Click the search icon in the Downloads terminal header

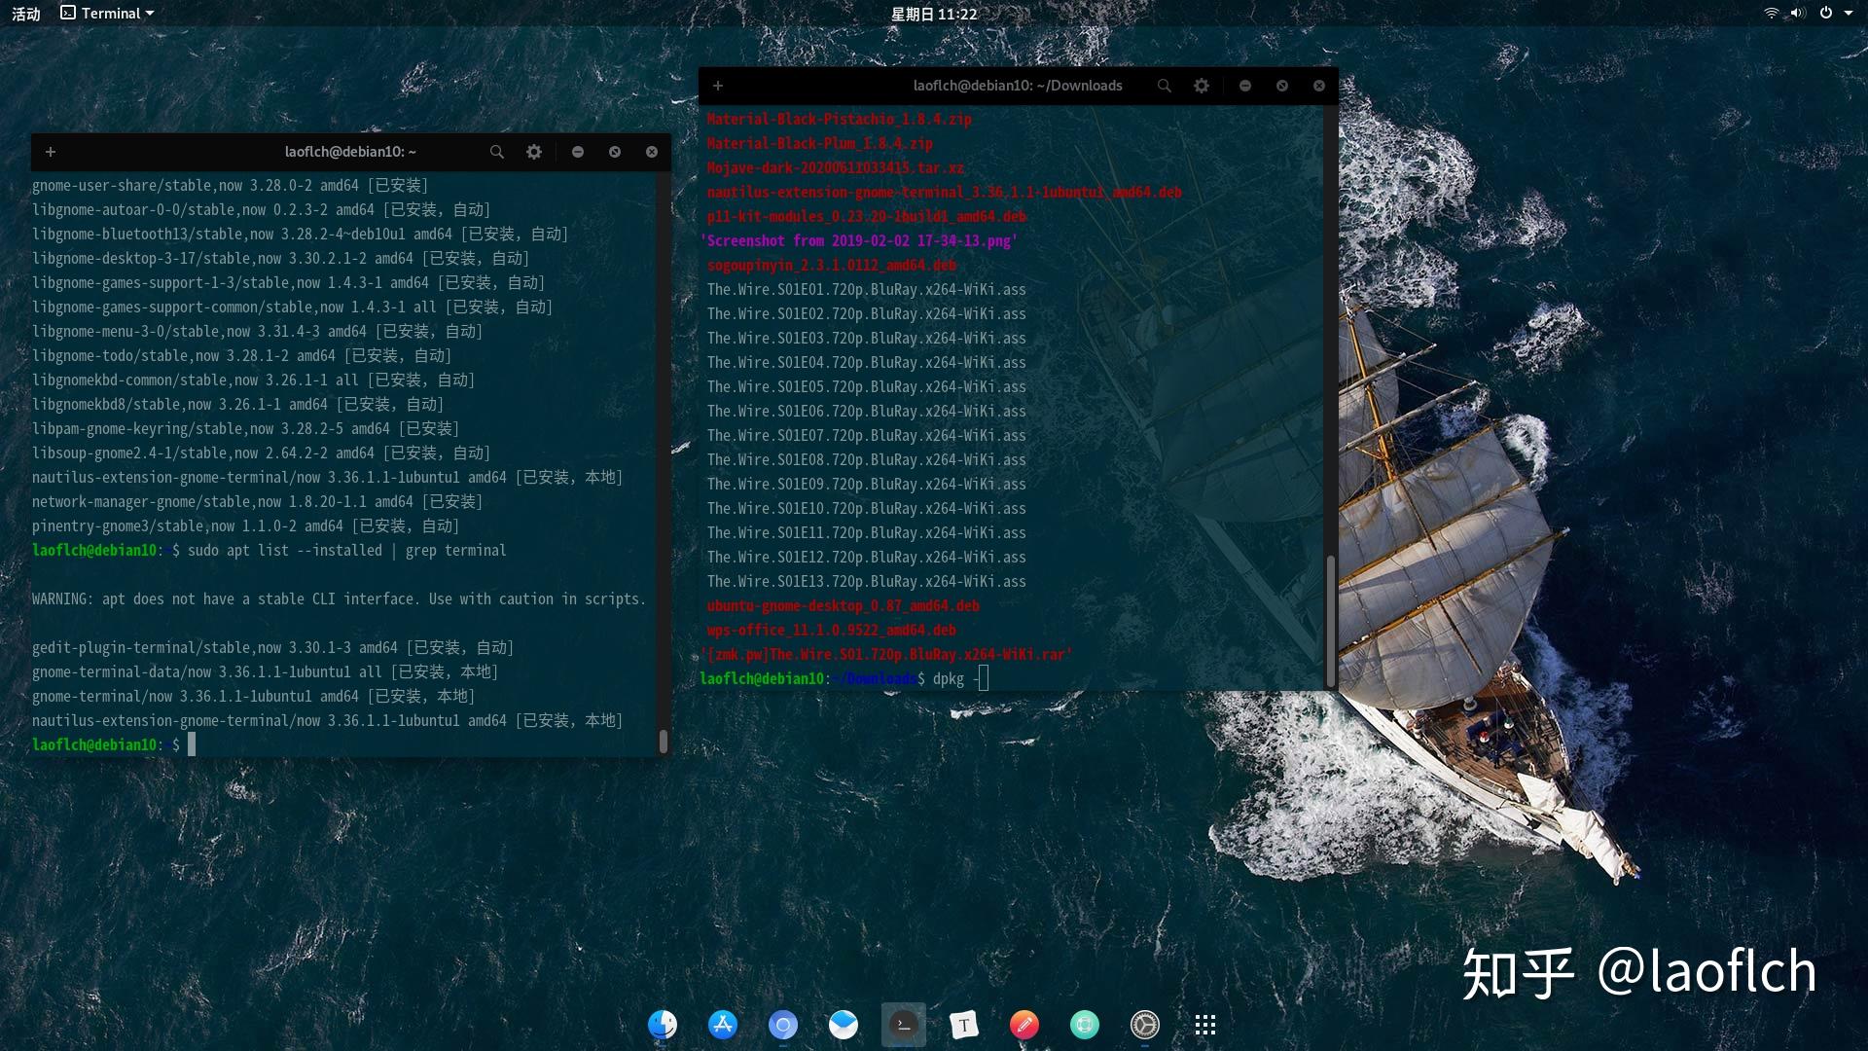tap(1164, 86)
